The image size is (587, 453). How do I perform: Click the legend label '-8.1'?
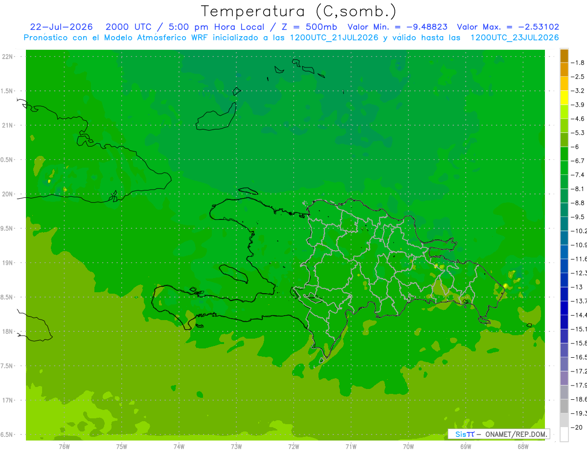[x=578, y=189]
